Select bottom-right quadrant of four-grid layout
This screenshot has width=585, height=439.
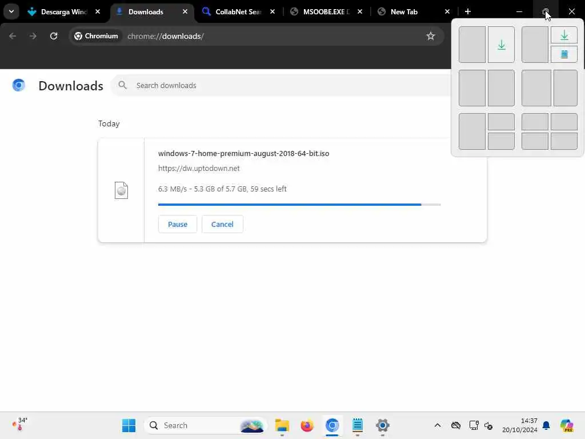click(x=564, y=141)
